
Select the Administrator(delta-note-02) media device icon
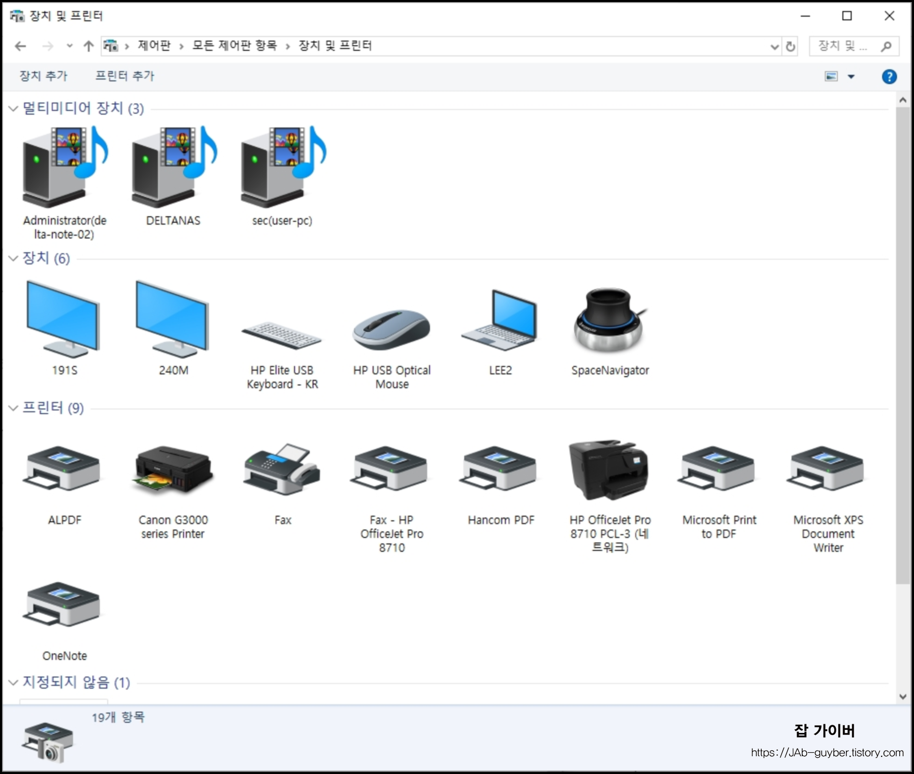pyautogui.click(x=65, y=166)
